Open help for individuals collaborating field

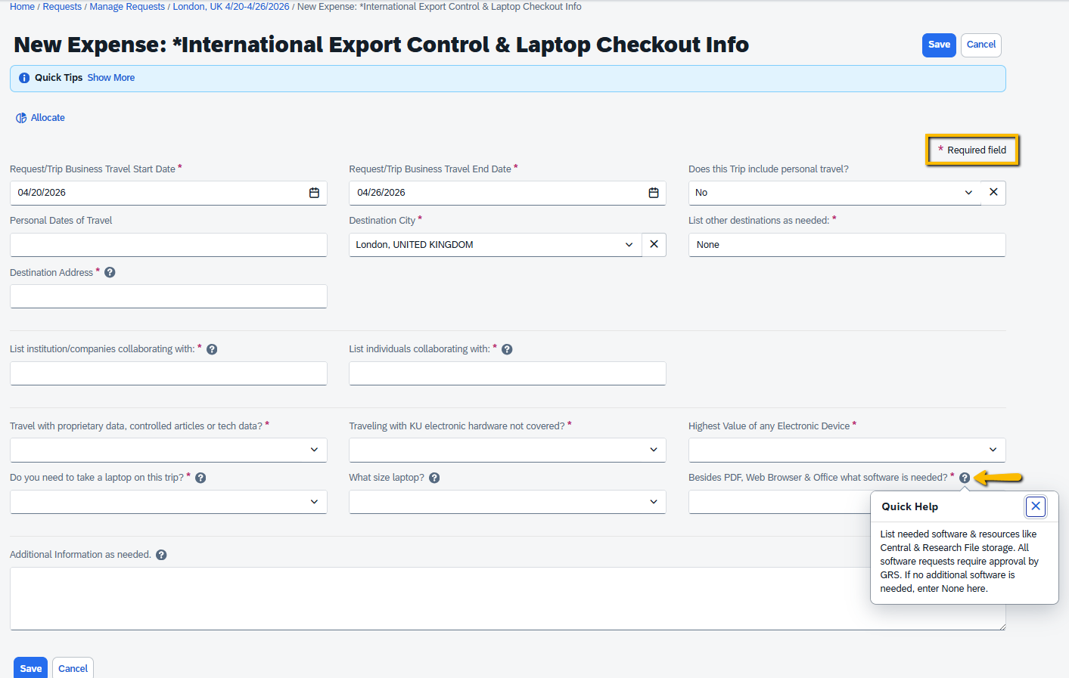click(x=507, y=348)
